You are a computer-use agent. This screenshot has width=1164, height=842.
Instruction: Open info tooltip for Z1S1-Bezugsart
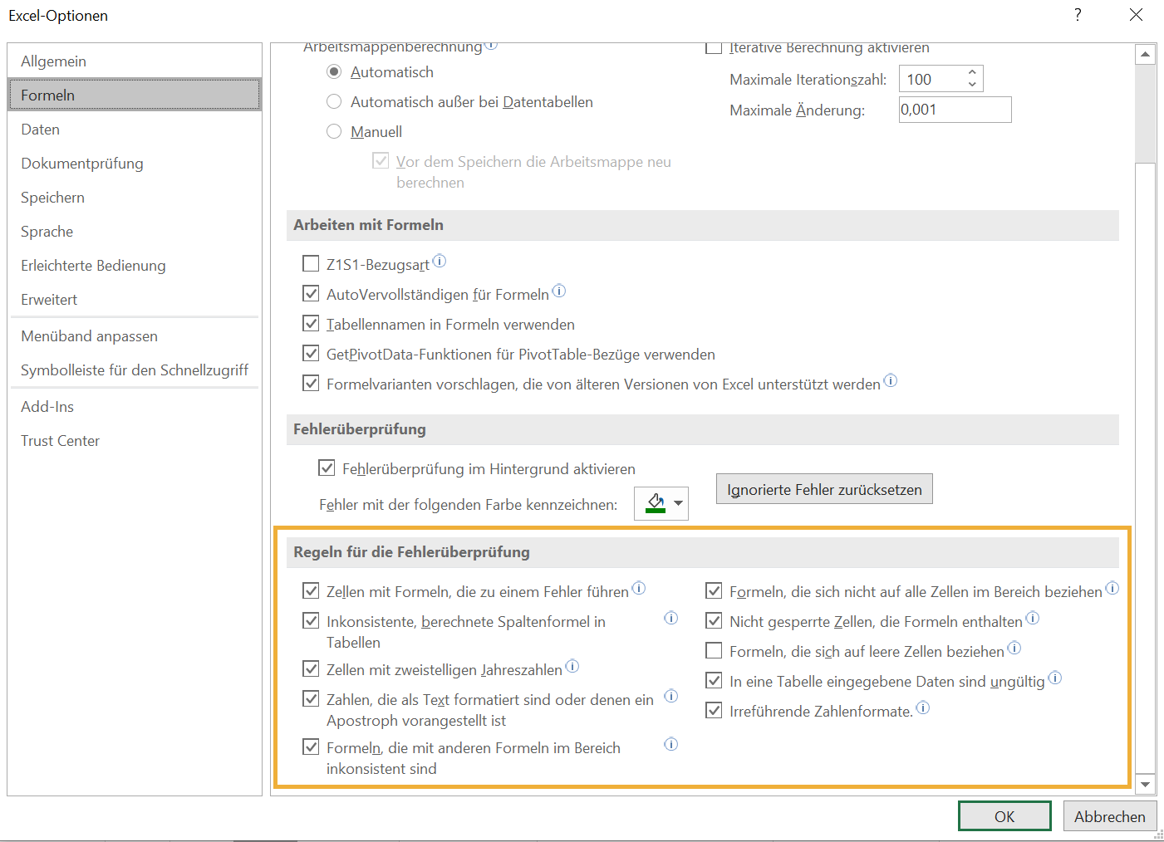click(x=440, y=261)
